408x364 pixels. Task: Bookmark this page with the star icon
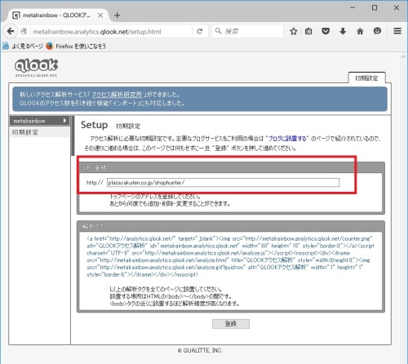click(x=294, y=31)
